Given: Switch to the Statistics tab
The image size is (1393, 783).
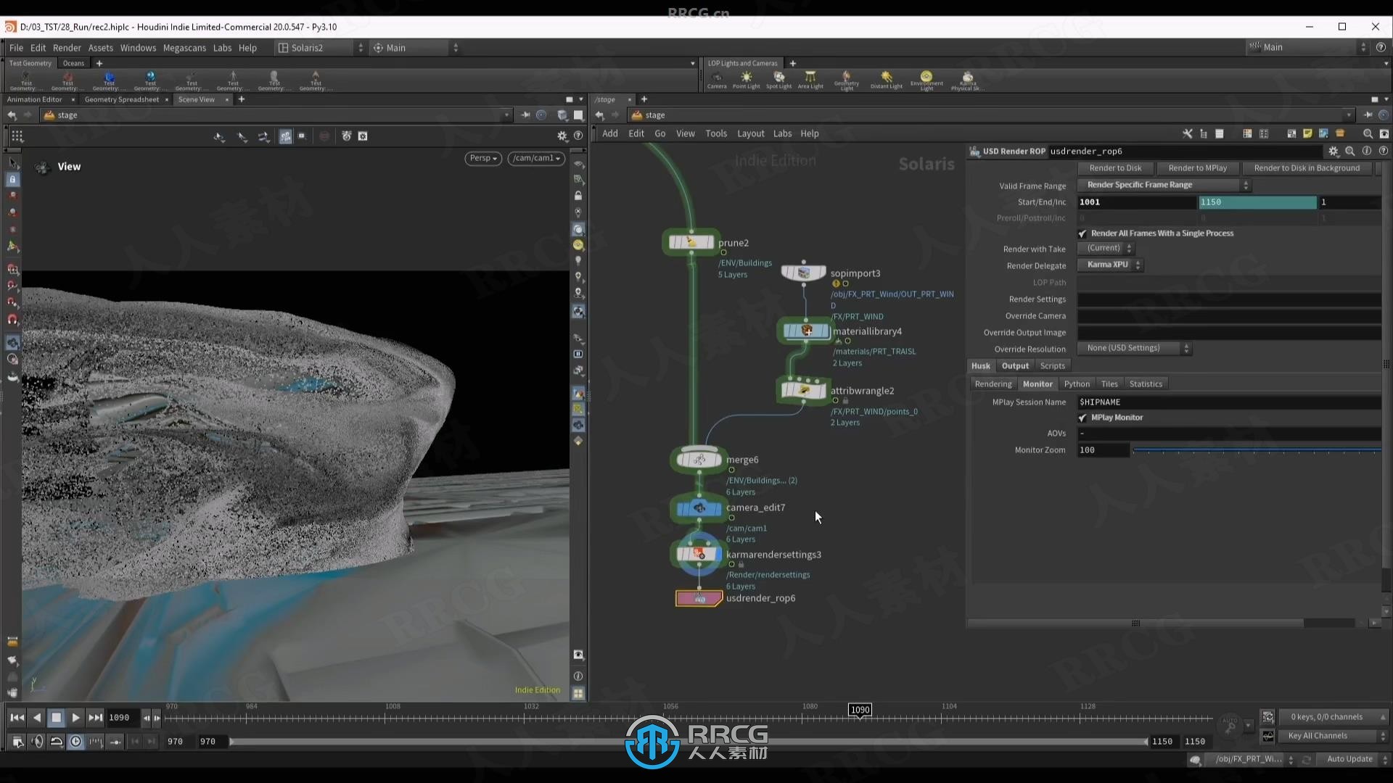Looking at the screenshot, I should coord(1146,384).
